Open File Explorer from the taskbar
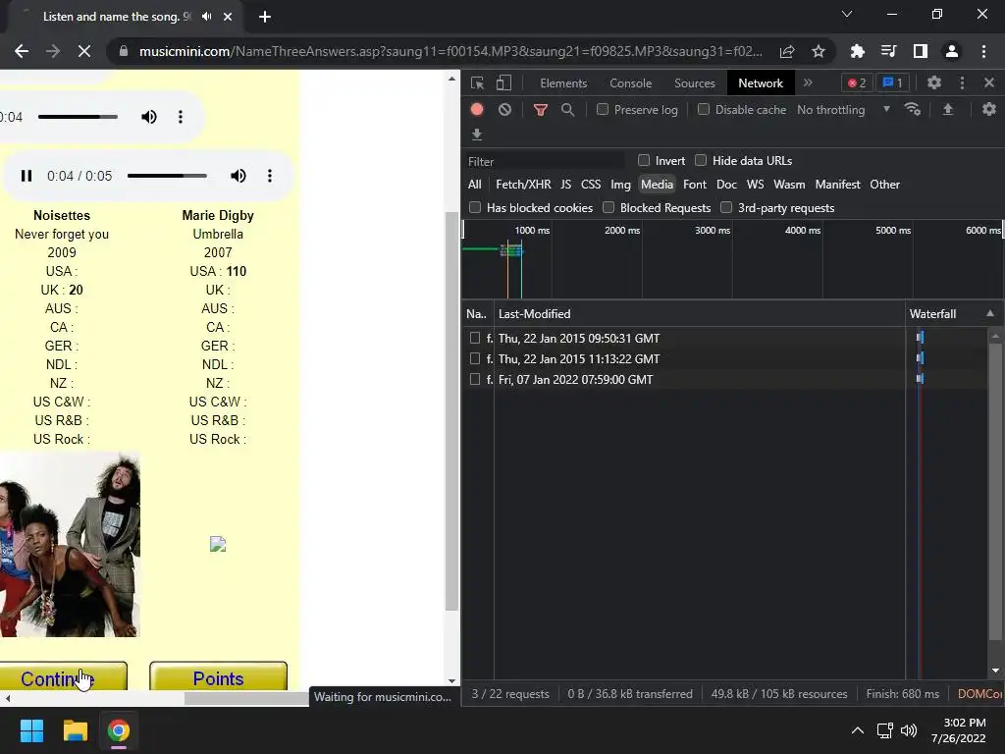 pos(75,730)
